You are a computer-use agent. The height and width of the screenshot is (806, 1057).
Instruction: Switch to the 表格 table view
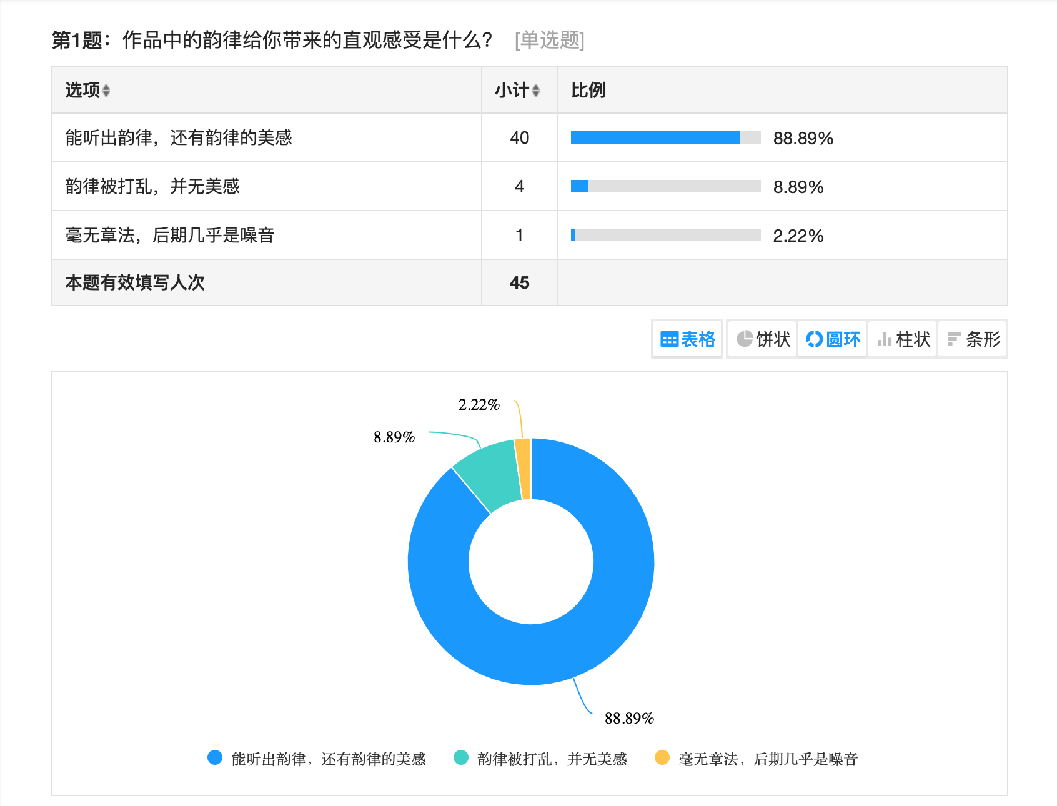click(687, 339)
